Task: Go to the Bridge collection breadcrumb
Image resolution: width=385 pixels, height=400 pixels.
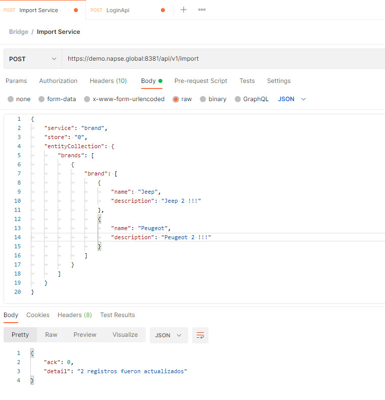Action: [19, 32]
